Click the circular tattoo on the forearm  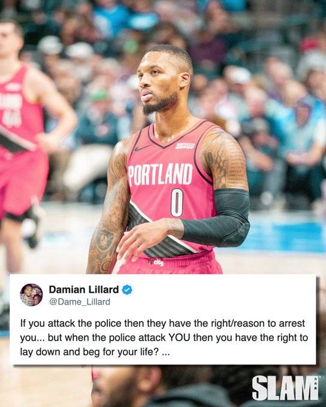104,239
